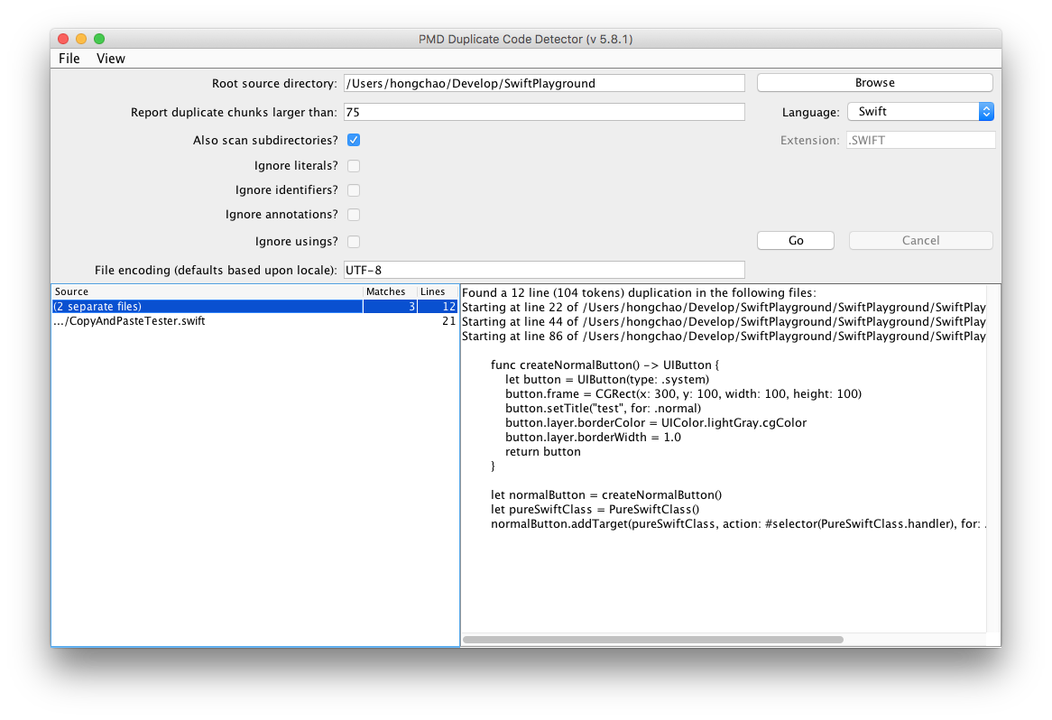Click the green zoom window button
This screenshot has height=720, width=1052.
99,39
